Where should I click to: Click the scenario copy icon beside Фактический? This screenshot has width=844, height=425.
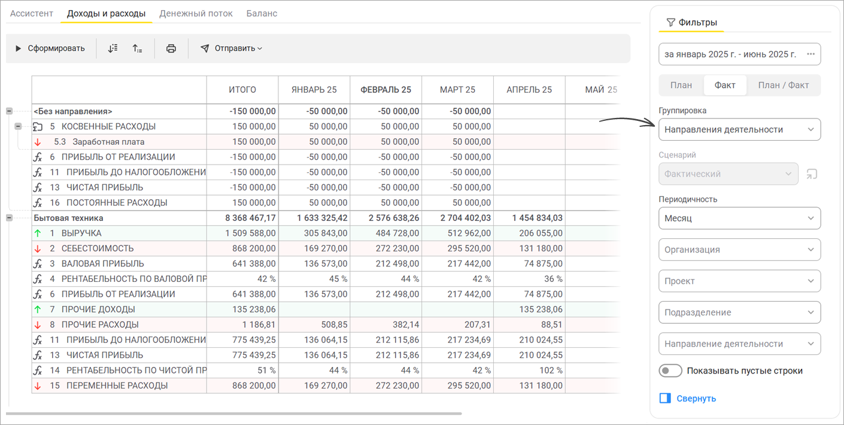(x=812, y=174)
